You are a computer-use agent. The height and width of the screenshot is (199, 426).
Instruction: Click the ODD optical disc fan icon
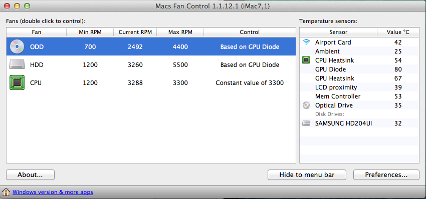(17, 46)
